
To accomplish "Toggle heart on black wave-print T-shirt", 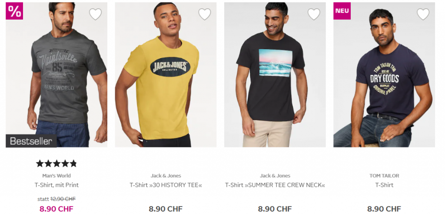I will [314, 14].
